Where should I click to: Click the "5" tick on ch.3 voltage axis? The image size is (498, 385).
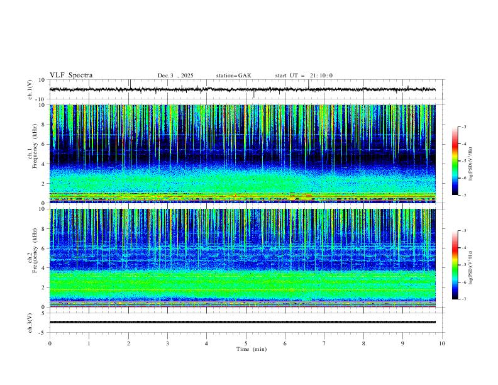[43, 313]
